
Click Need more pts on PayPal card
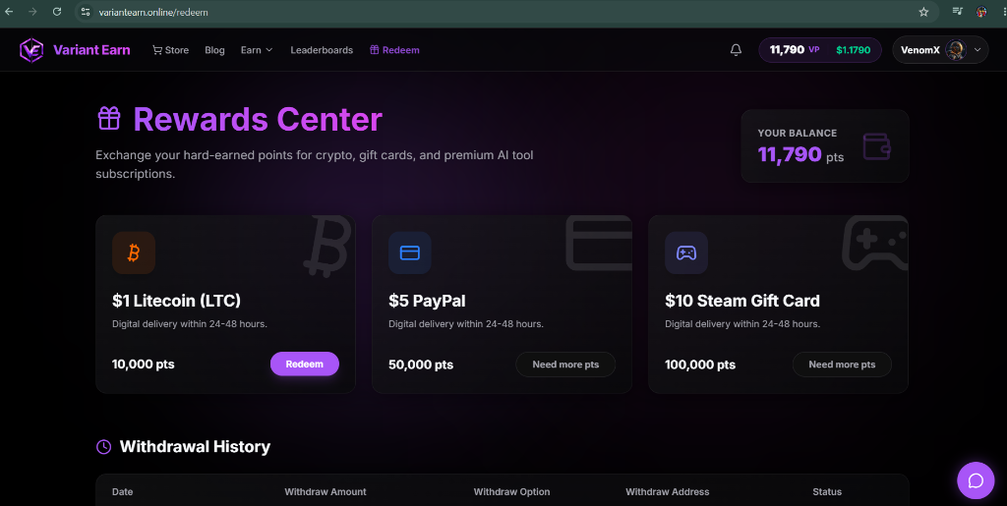[565, 365]
